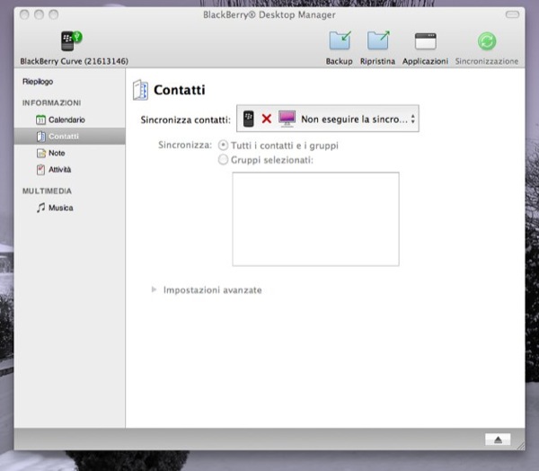Open Calendario in the sidebar
The height and width of the screenshot is (471, 539).
pyautogui.click(x=66, y=120)
